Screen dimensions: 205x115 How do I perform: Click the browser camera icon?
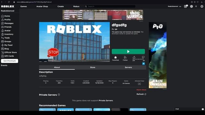point(192,2)
